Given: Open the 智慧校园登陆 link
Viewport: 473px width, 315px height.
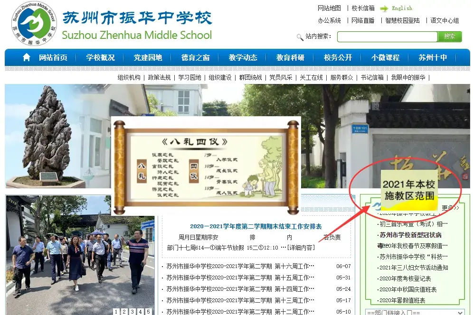Looking at the screenshot, I should point(402,20).
